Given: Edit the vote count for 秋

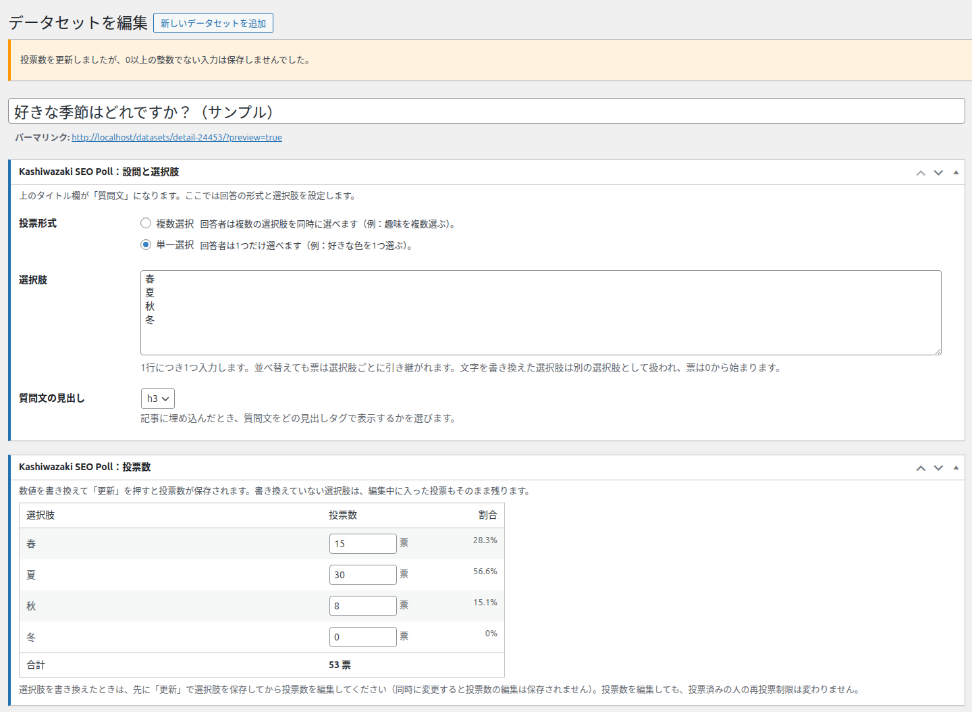Looking at the screenshot, I should pyautogui.click(x=363, y=606).
